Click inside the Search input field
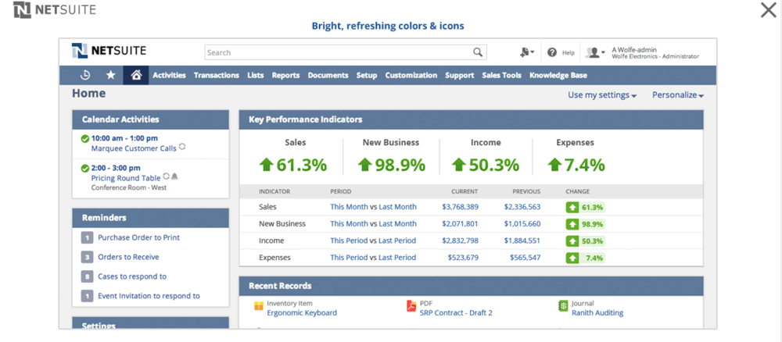Screen dimensions: 782x342 pos(336,52)
